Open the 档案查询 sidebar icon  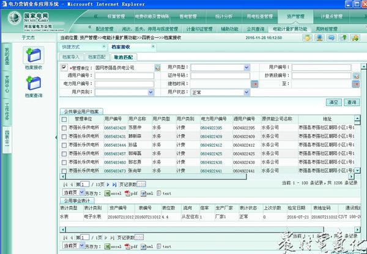pyautogui.click(x=32, y=84)
